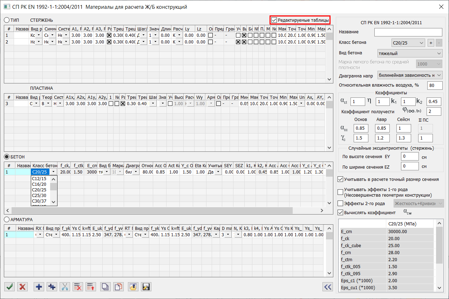
Task: Open Класс бетона combo box in right panel
Action: click(x=408, y=43)
